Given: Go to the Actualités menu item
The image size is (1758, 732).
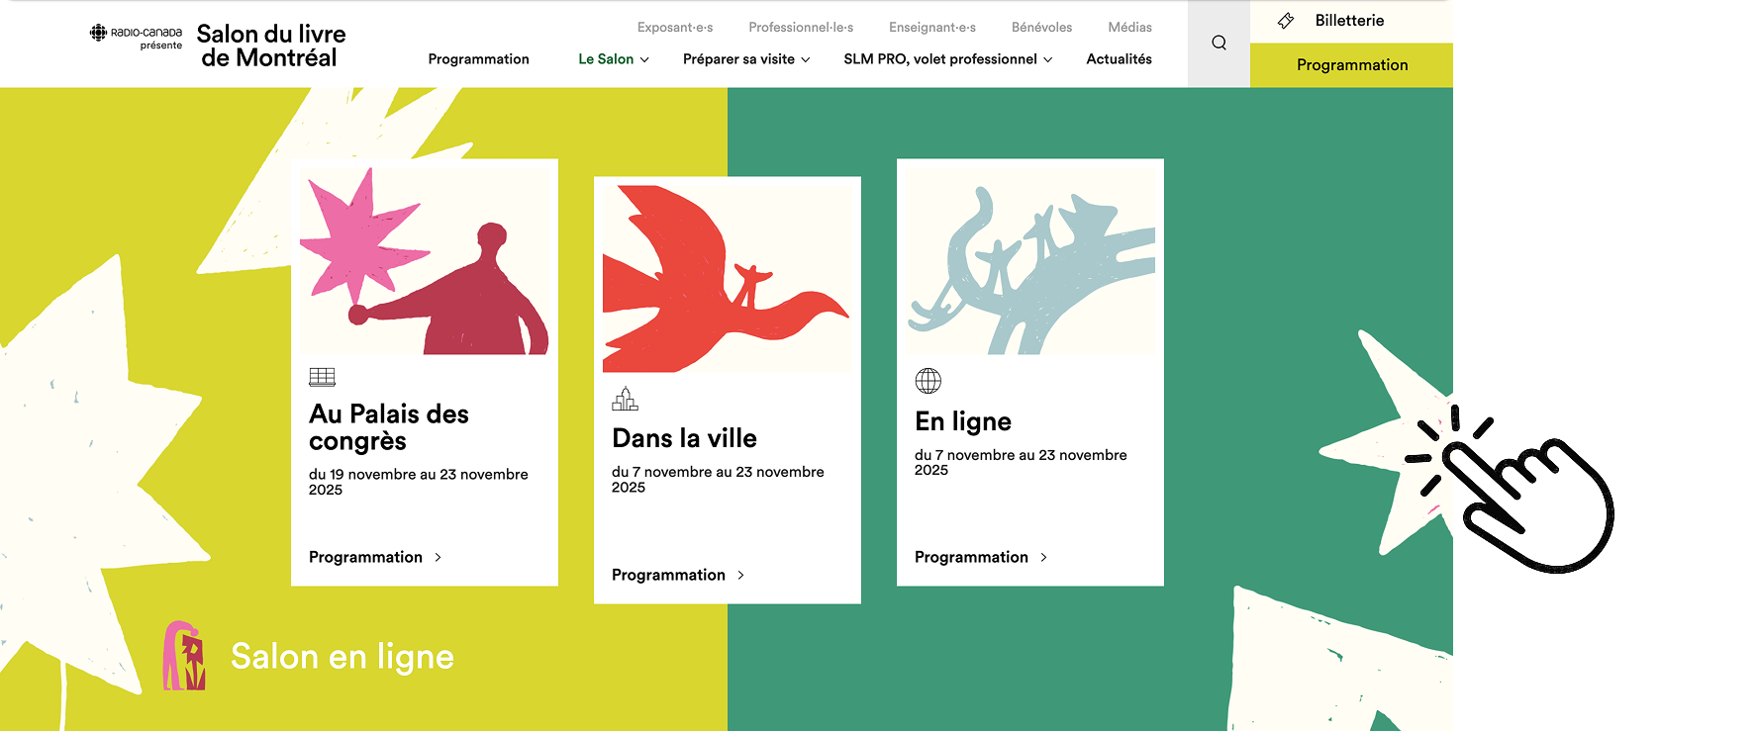Looking at the screenshot, I should (x=1119, y=59).
